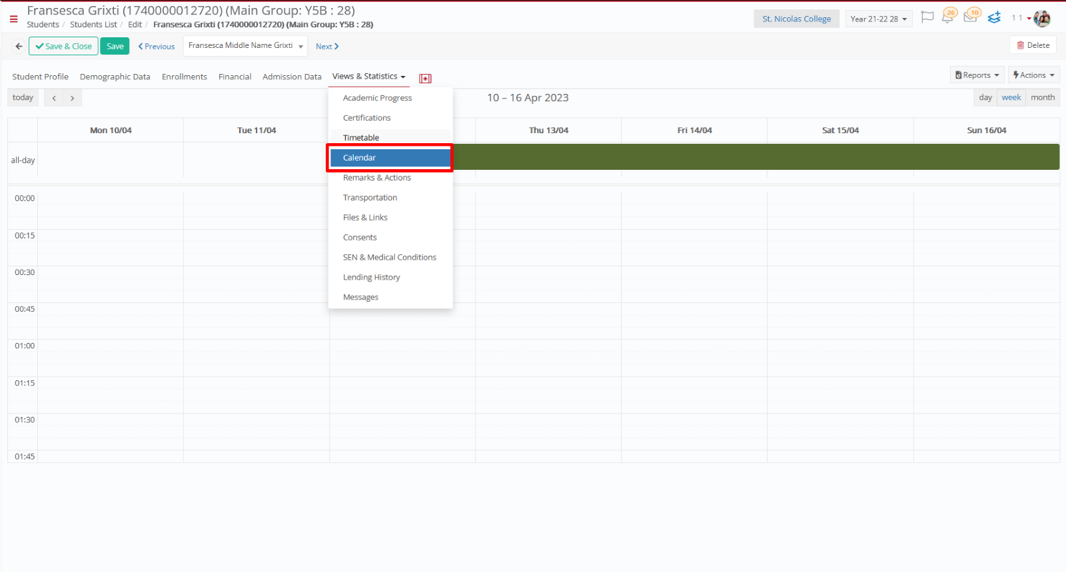Open the Reports dropdown
This screenshot has height=572, width=1066.
tap(977, 75)
